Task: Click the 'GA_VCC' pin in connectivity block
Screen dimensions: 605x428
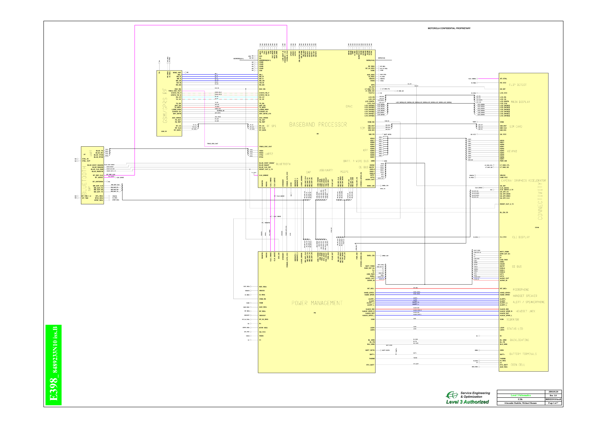Action: point(503,134)
